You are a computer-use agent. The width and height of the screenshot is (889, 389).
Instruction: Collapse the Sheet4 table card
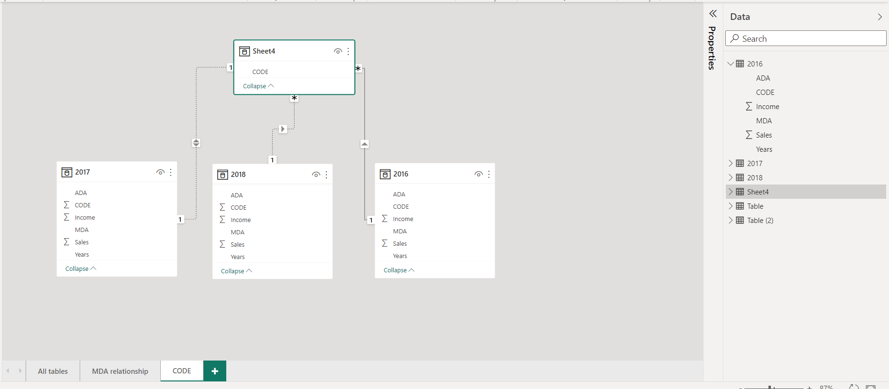click(259, 86)
